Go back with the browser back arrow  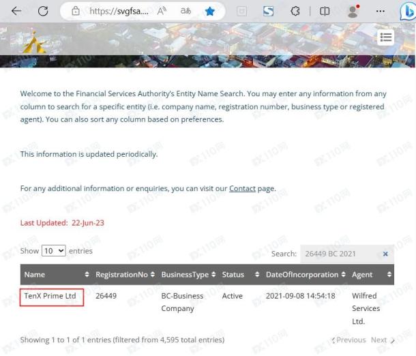pos(16,11)
